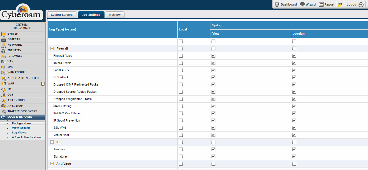Open the SYSTEM menu

23,34
